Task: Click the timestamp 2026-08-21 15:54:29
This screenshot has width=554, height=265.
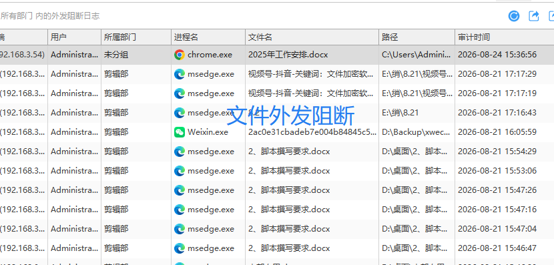Action: click(x=497, y=152)
